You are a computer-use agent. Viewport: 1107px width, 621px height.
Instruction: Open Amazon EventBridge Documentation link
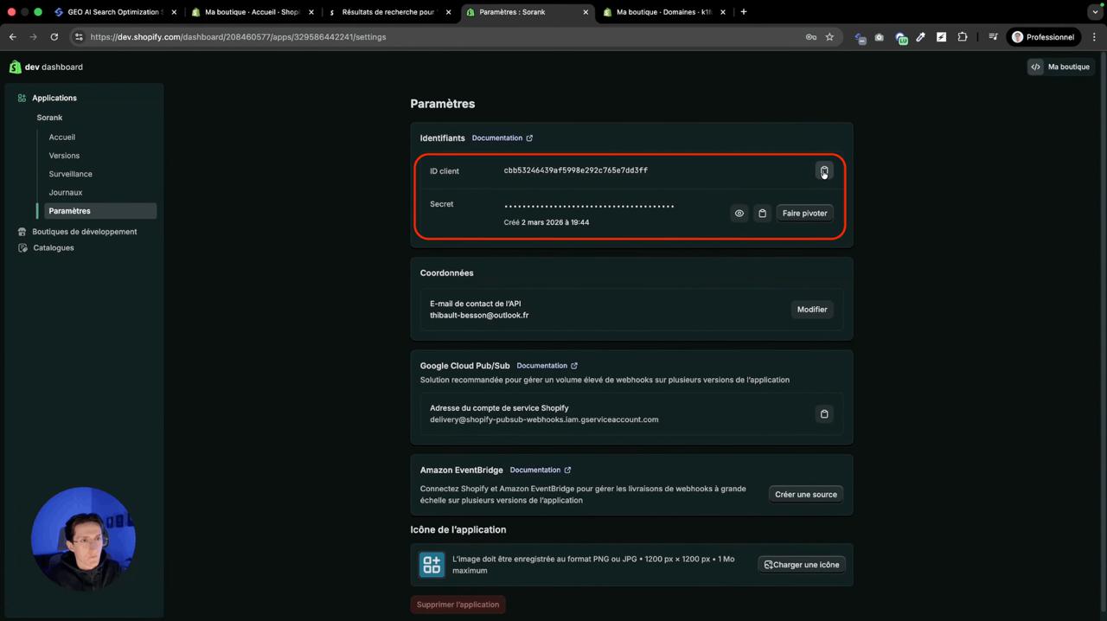(x=541, y=471)
